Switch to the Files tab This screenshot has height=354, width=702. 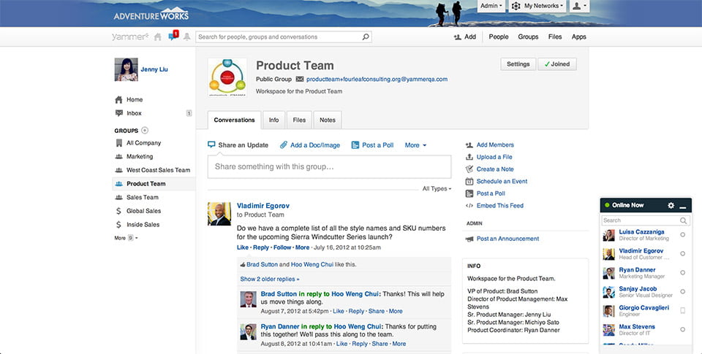pyautogui.click(x=299, y=120)
